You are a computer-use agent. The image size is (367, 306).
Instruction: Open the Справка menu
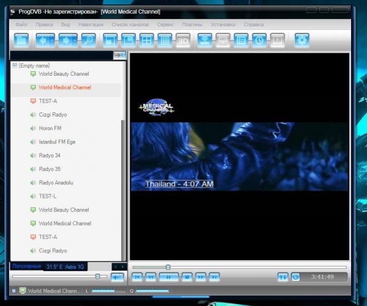coord(254,24)
